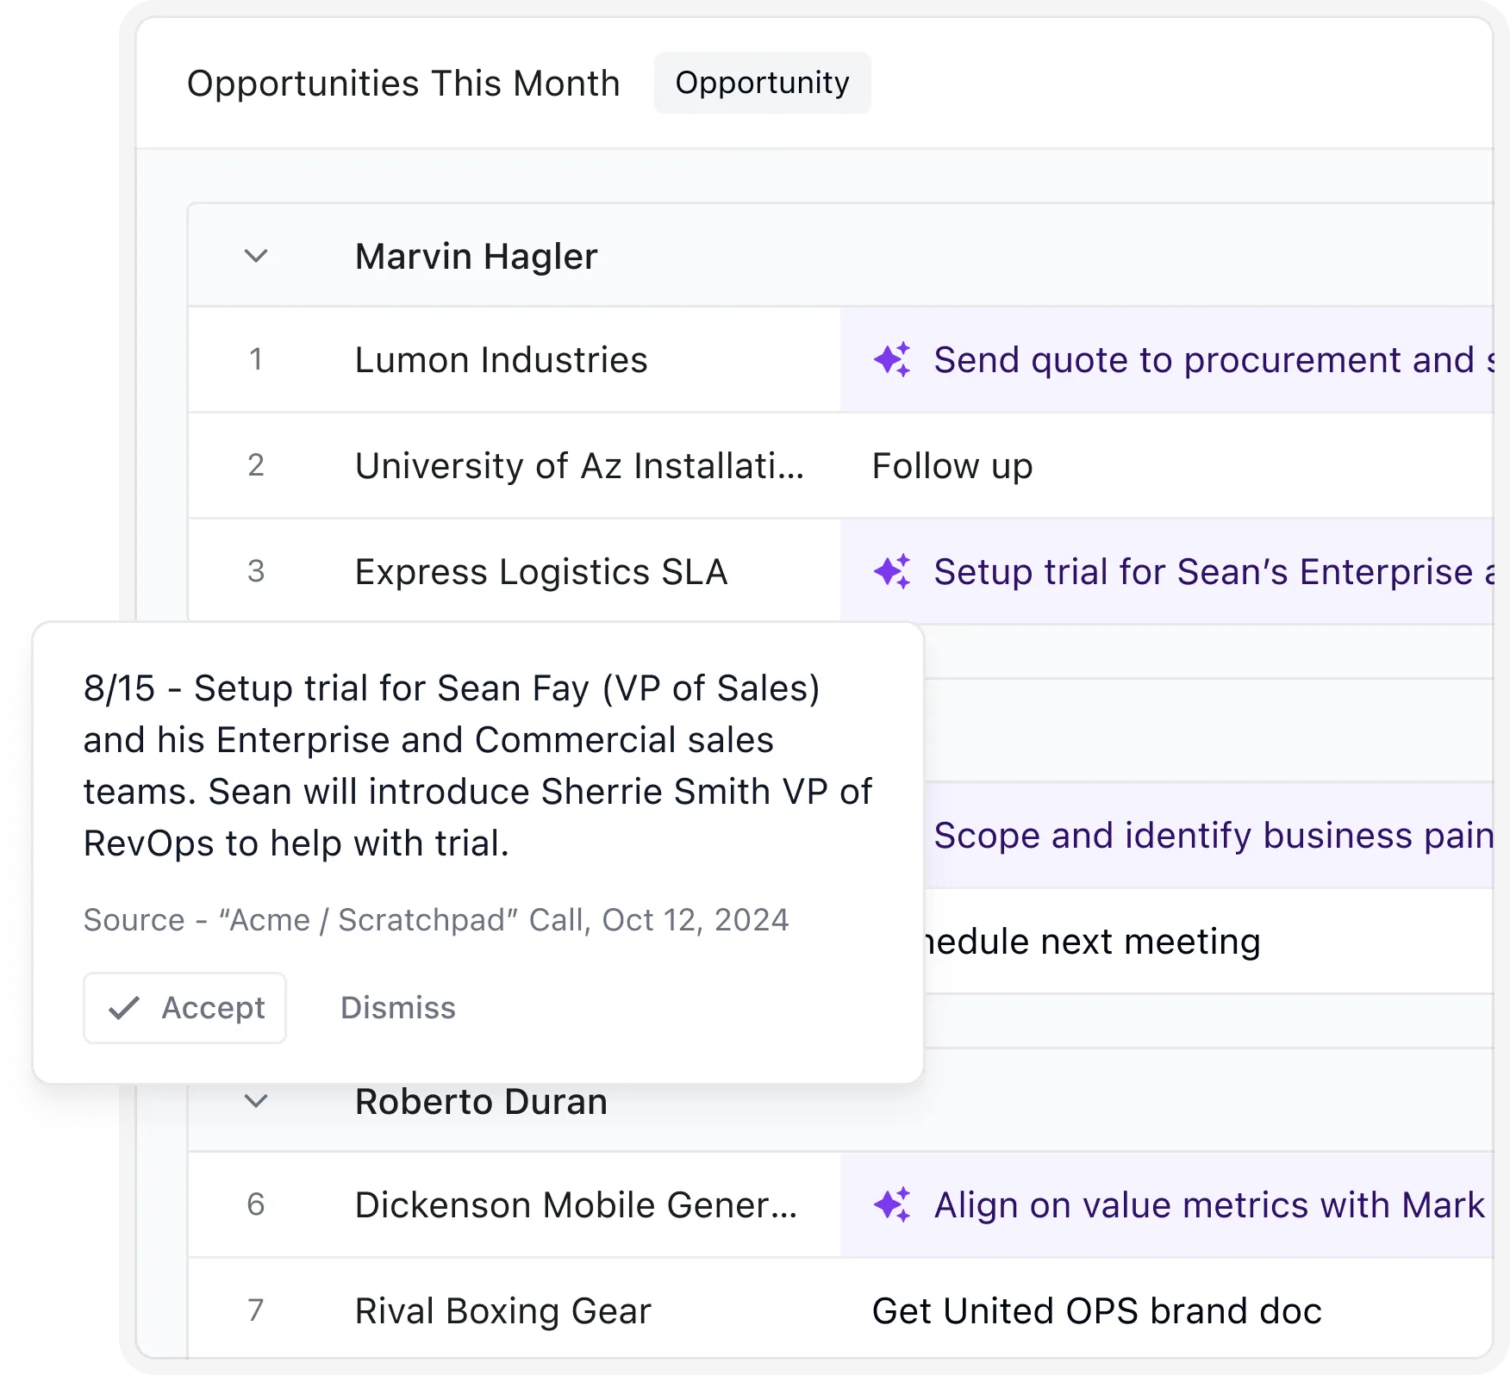Viewport: 1510px width, 1375px height.
Task: Click the Roberto Duran group name
Action: click(x=482, y=1102)
